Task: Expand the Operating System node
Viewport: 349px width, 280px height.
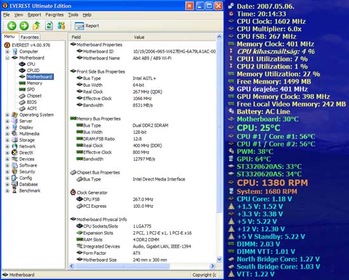Action: click(x=8, y=115)
